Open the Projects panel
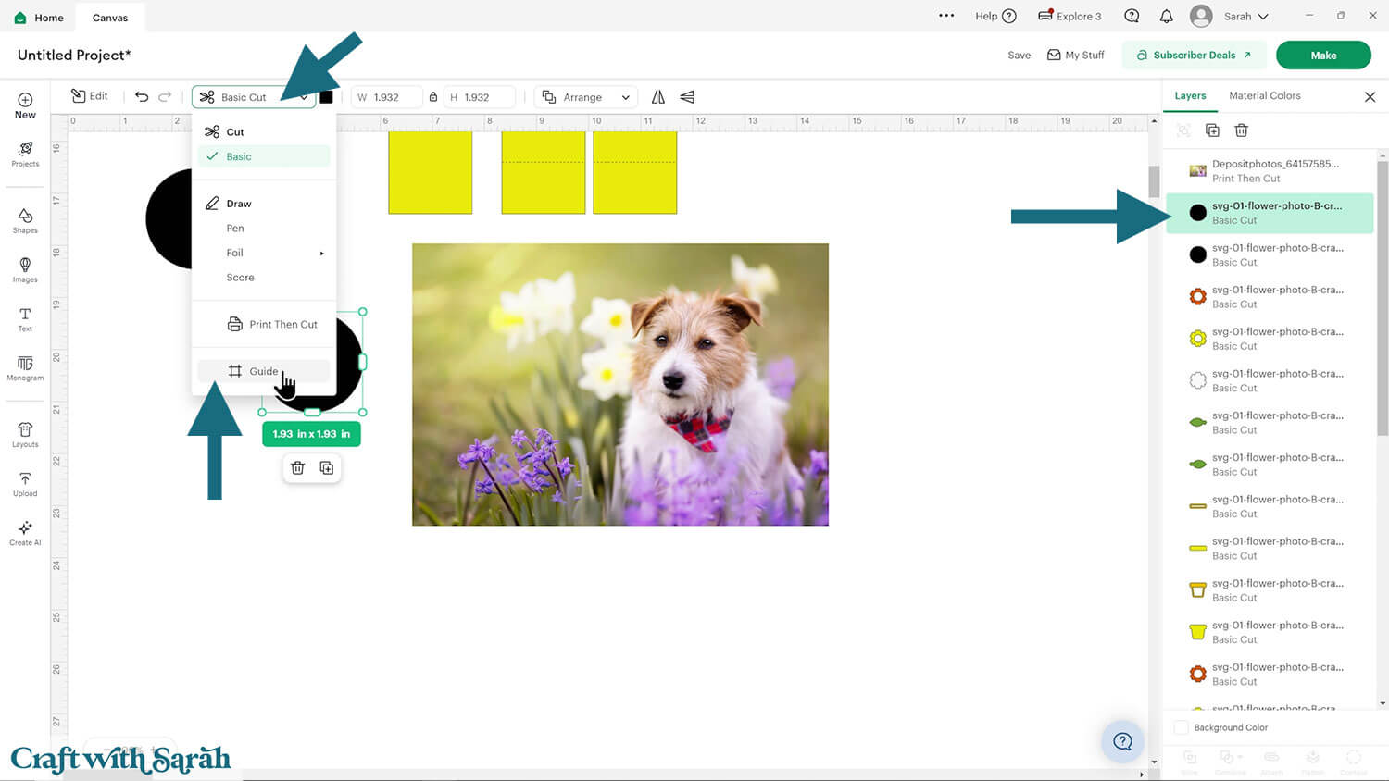This screenshot has width=1389, height=781. (x=25, y=155)
